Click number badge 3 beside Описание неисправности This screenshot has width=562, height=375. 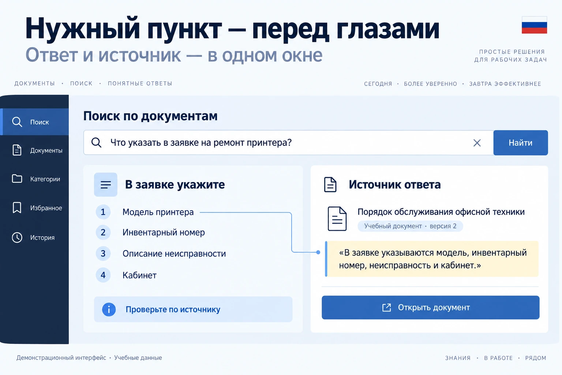pos(103,253)
